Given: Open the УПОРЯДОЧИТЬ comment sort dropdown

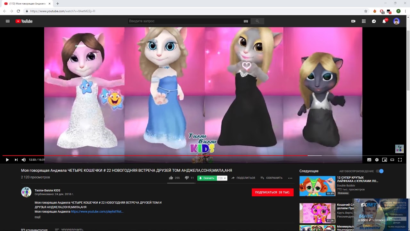Looking at the screenshot, I should tap(69, 230).
